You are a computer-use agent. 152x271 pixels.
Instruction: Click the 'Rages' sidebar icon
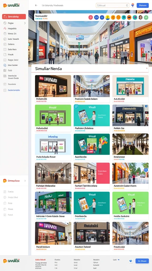[x=5, y=23]
